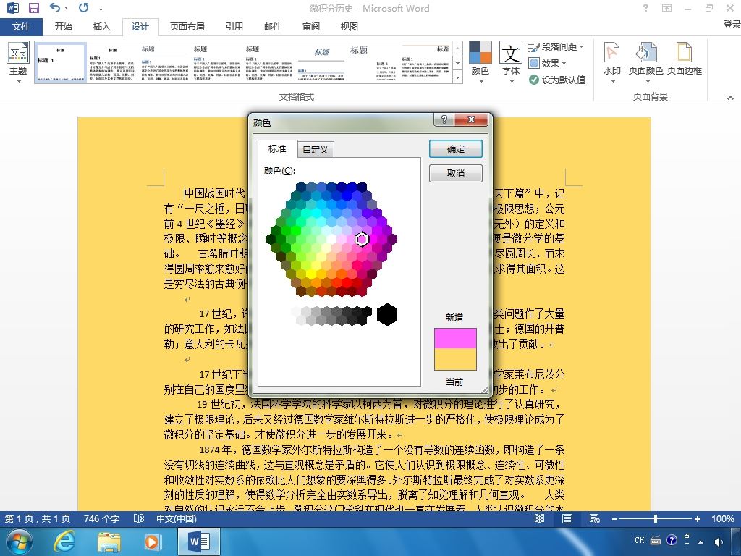Expand the Undo history dropdown arrow
Image resolution: width=741 pixels, height=556 pixels.
coord(66,7)
